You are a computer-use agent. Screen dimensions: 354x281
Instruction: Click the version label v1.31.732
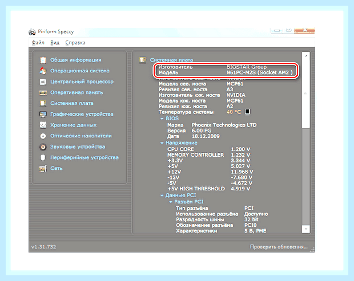pos(43,247)
